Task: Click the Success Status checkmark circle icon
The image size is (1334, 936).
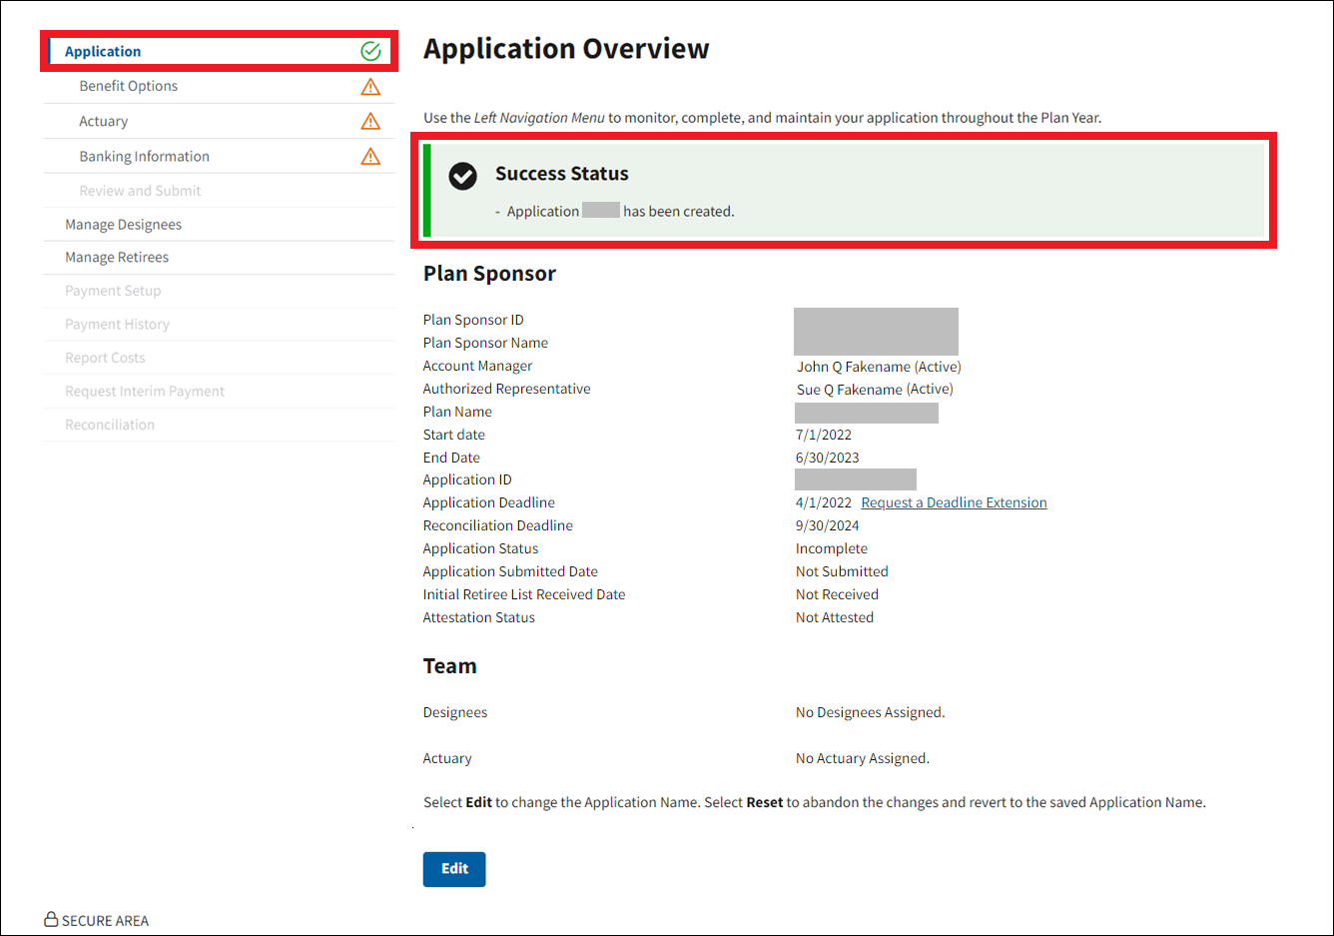Action: click(462, 176)
